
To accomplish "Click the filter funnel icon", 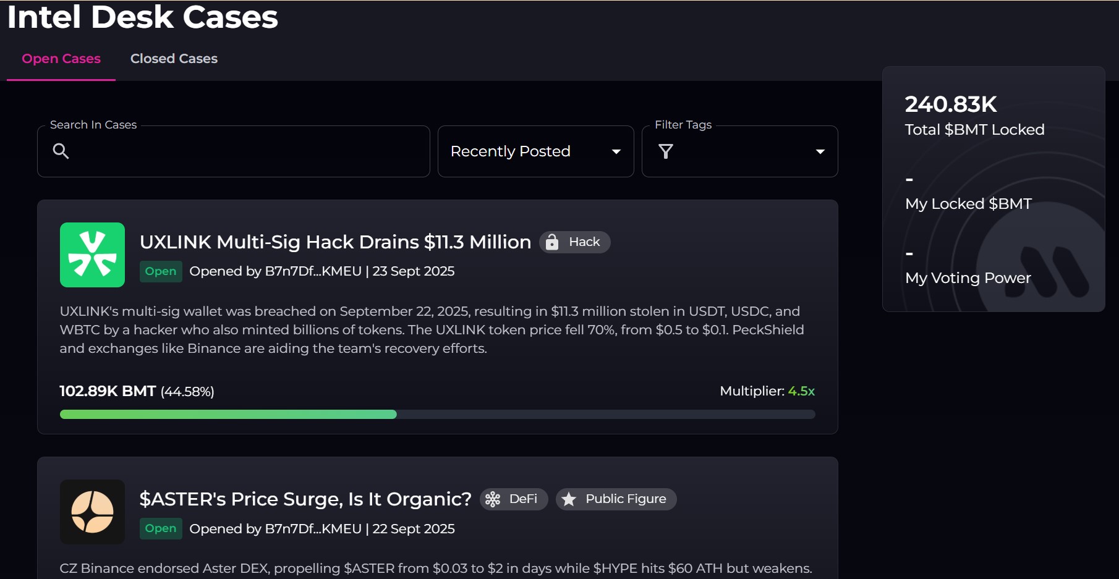I will coord(666,151).
